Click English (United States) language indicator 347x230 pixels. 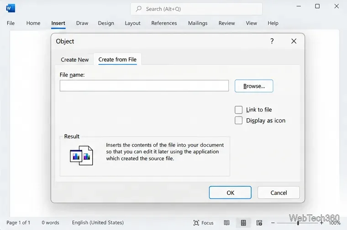pyautogui.click(x=98, y=223)
